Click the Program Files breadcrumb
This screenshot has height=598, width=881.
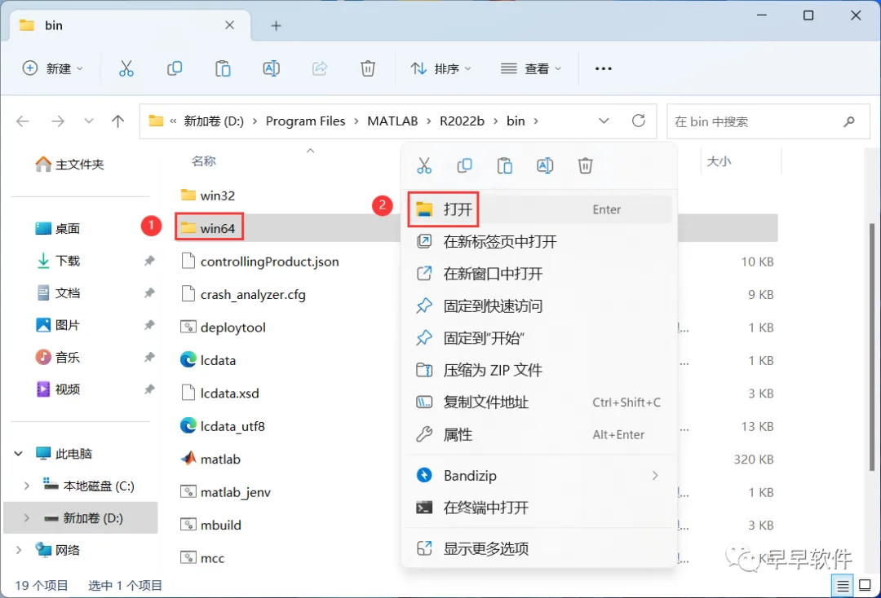pyautogui.click(x=306, y=121)
